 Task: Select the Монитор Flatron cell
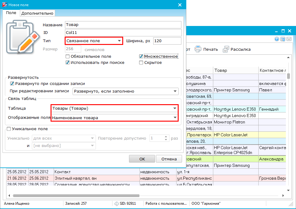pyautogui.click(x=236, y=122)
